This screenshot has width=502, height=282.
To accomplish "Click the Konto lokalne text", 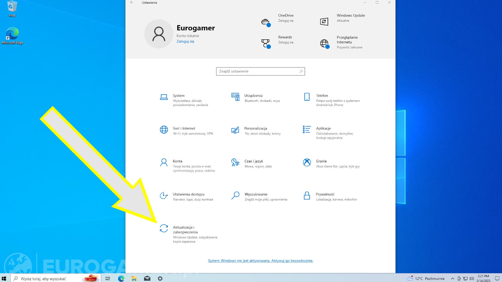I will coord(188,36).
